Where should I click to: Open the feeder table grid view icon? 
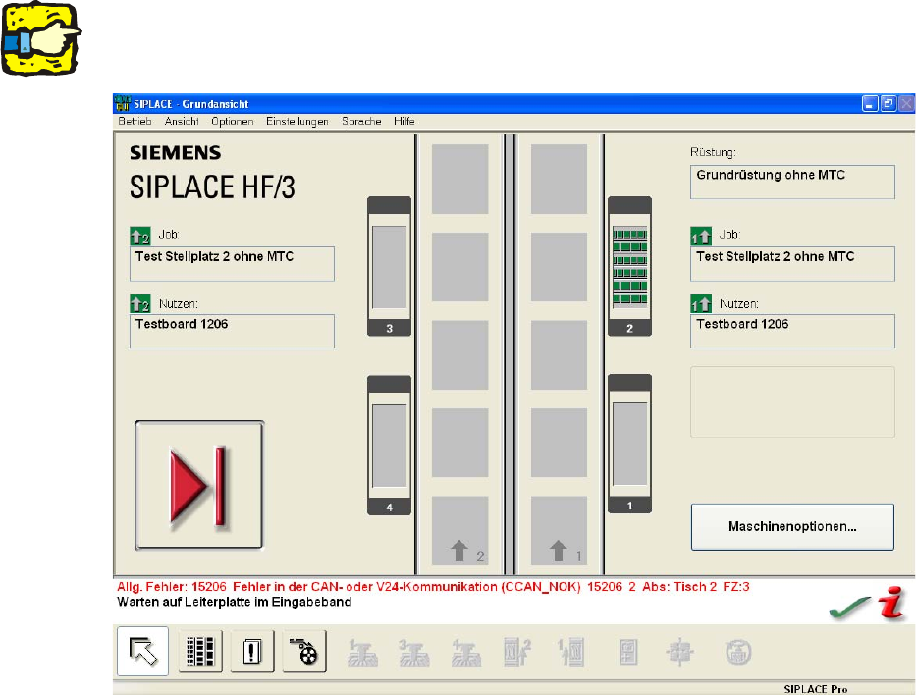(x=199, y=651)
